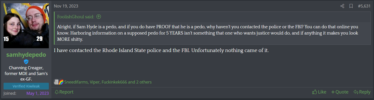Click the 'Verified Kiwileak' banner

pyautogui.click(x=26, y=86)
